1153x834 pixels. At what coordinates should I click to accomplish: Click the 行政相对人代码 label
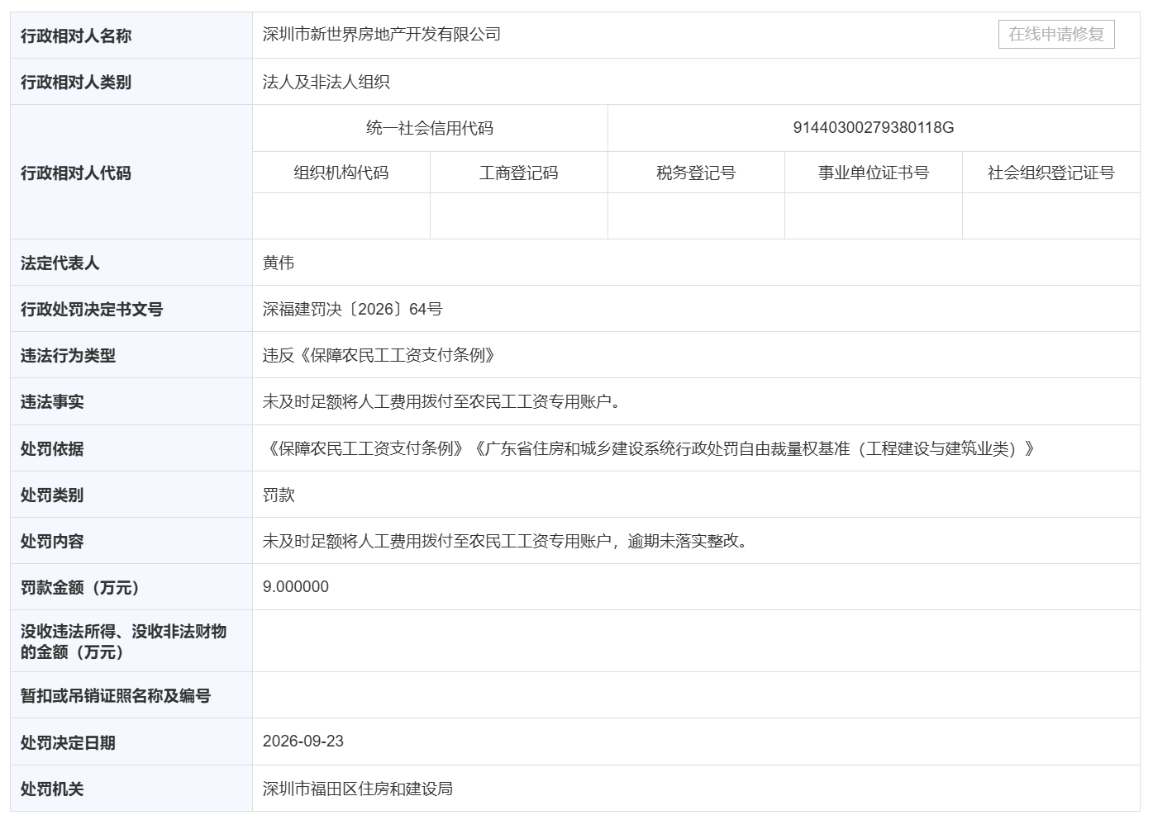[76, 173]
